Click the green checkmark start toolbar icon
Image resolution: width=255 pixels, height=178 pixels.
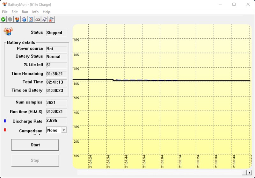3,19
